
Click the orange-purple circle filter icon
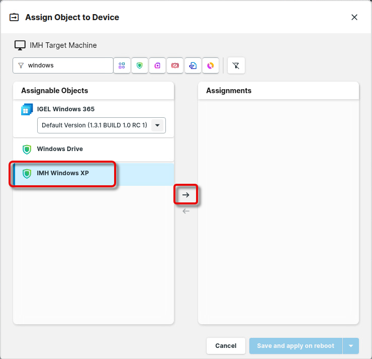coord(211,65)
